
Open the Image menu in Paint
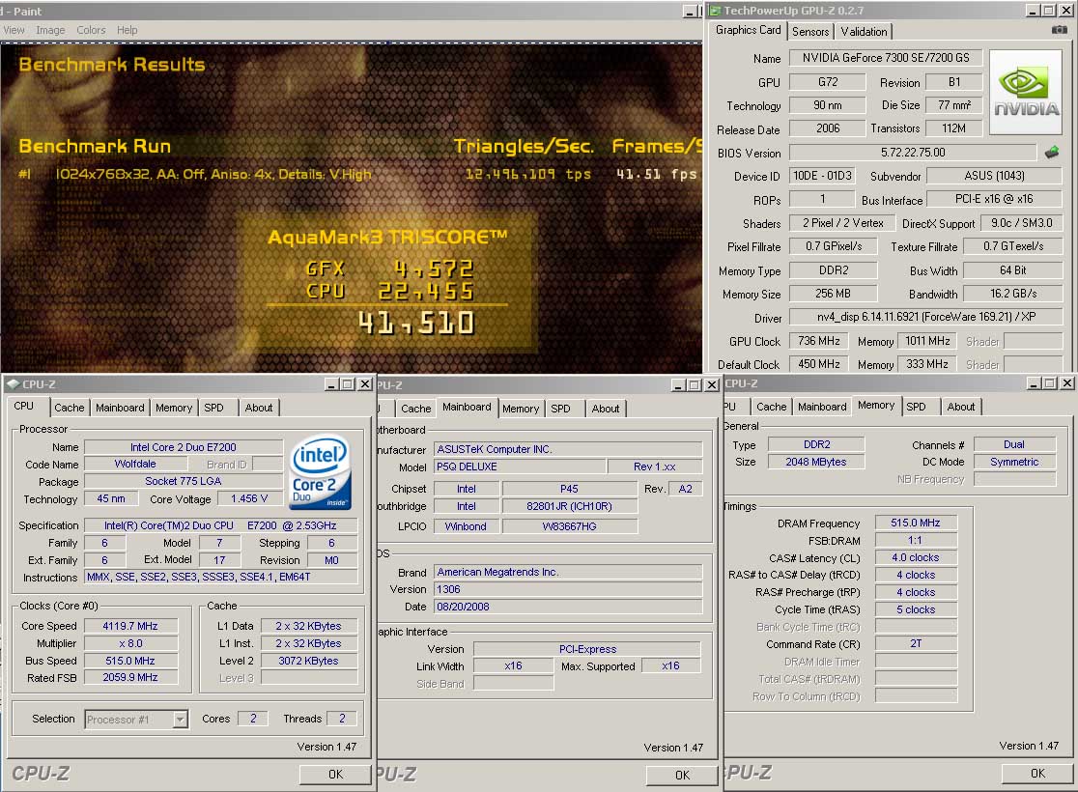coord(50,30)
